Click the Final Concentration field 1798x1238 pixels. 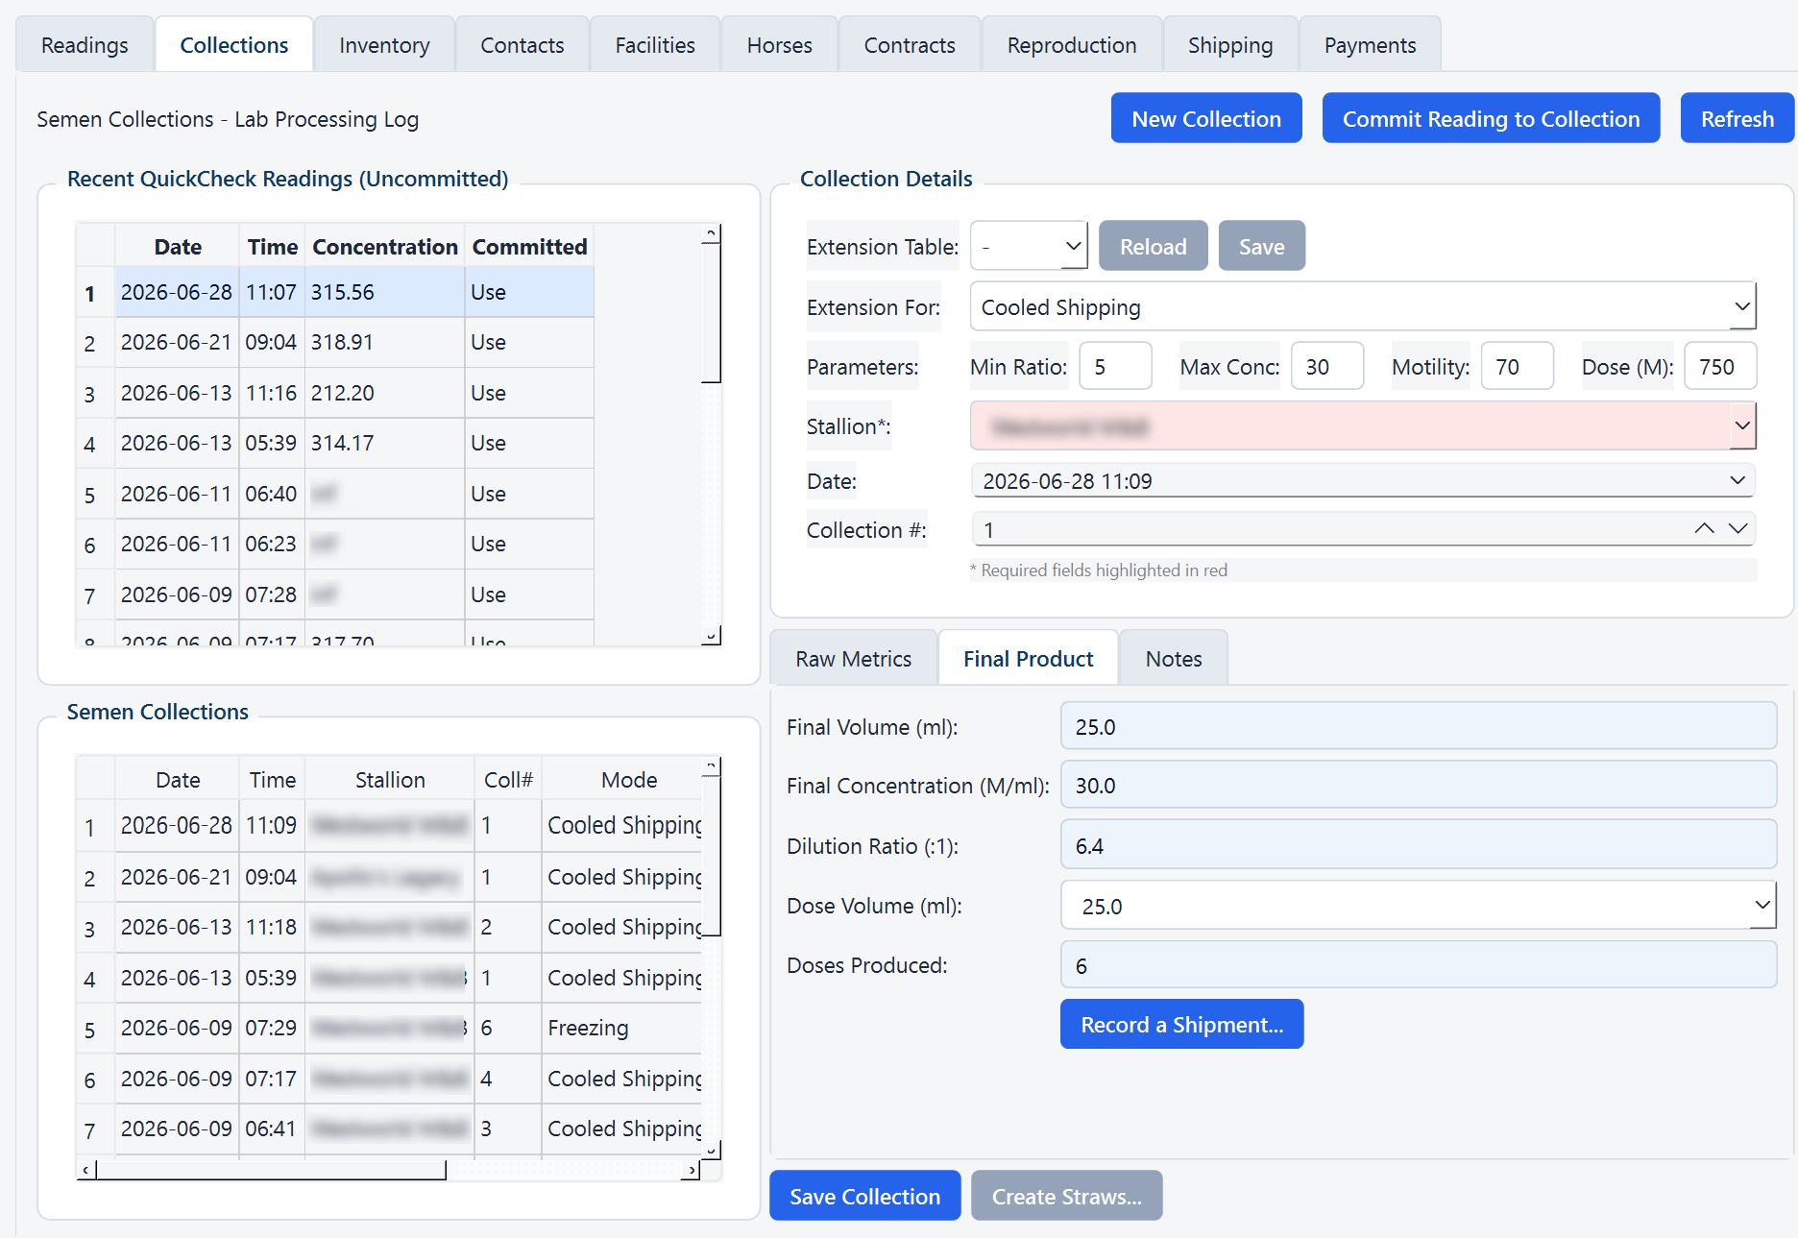click(1419, 785)
